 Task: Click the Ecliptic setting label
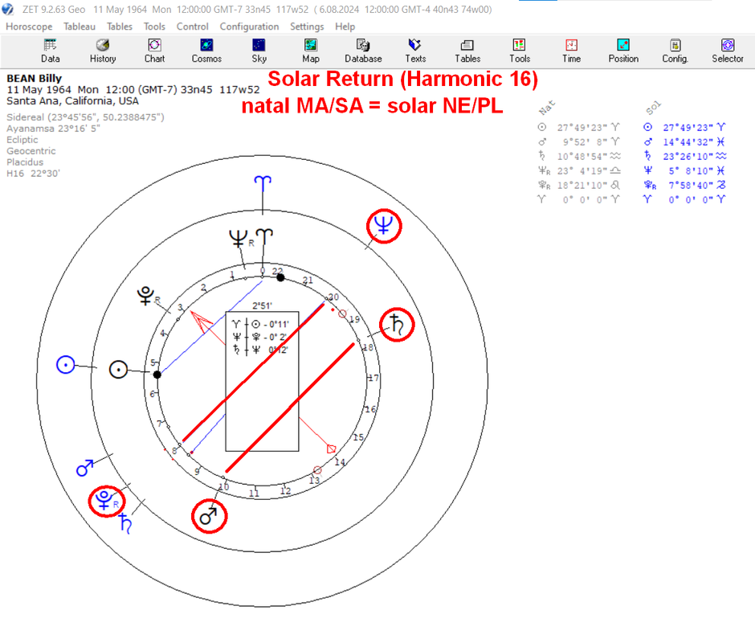(22, 139)
